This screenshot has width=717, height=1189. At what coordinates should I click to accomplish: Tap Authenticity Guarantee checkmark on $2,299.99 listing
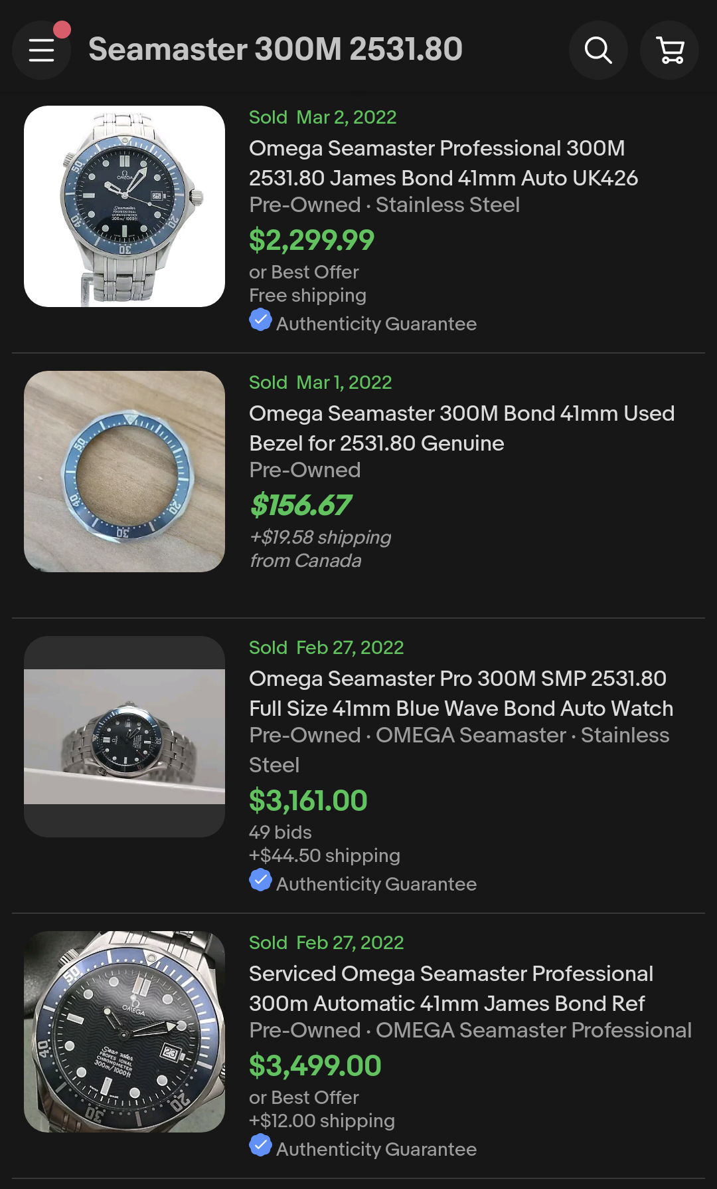tap(260, 320)
